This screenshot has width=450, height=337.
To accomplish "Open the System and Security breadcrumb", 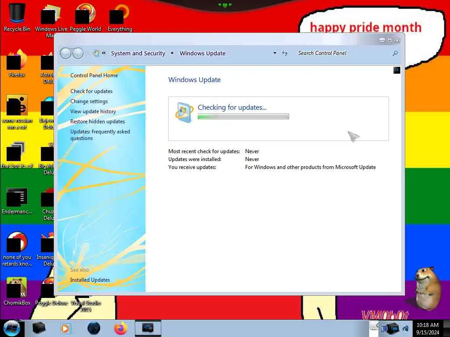I will [138, 53].
